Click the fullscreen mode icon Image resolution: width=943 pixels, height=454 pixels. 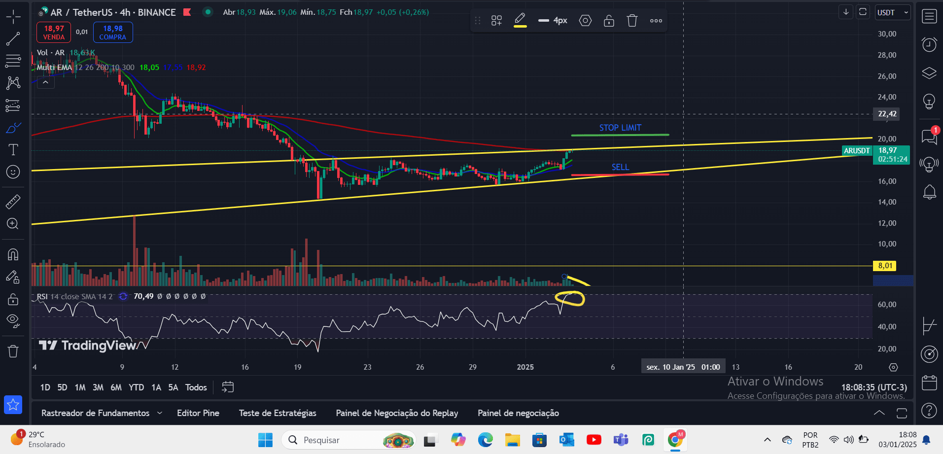pos(863,12)
